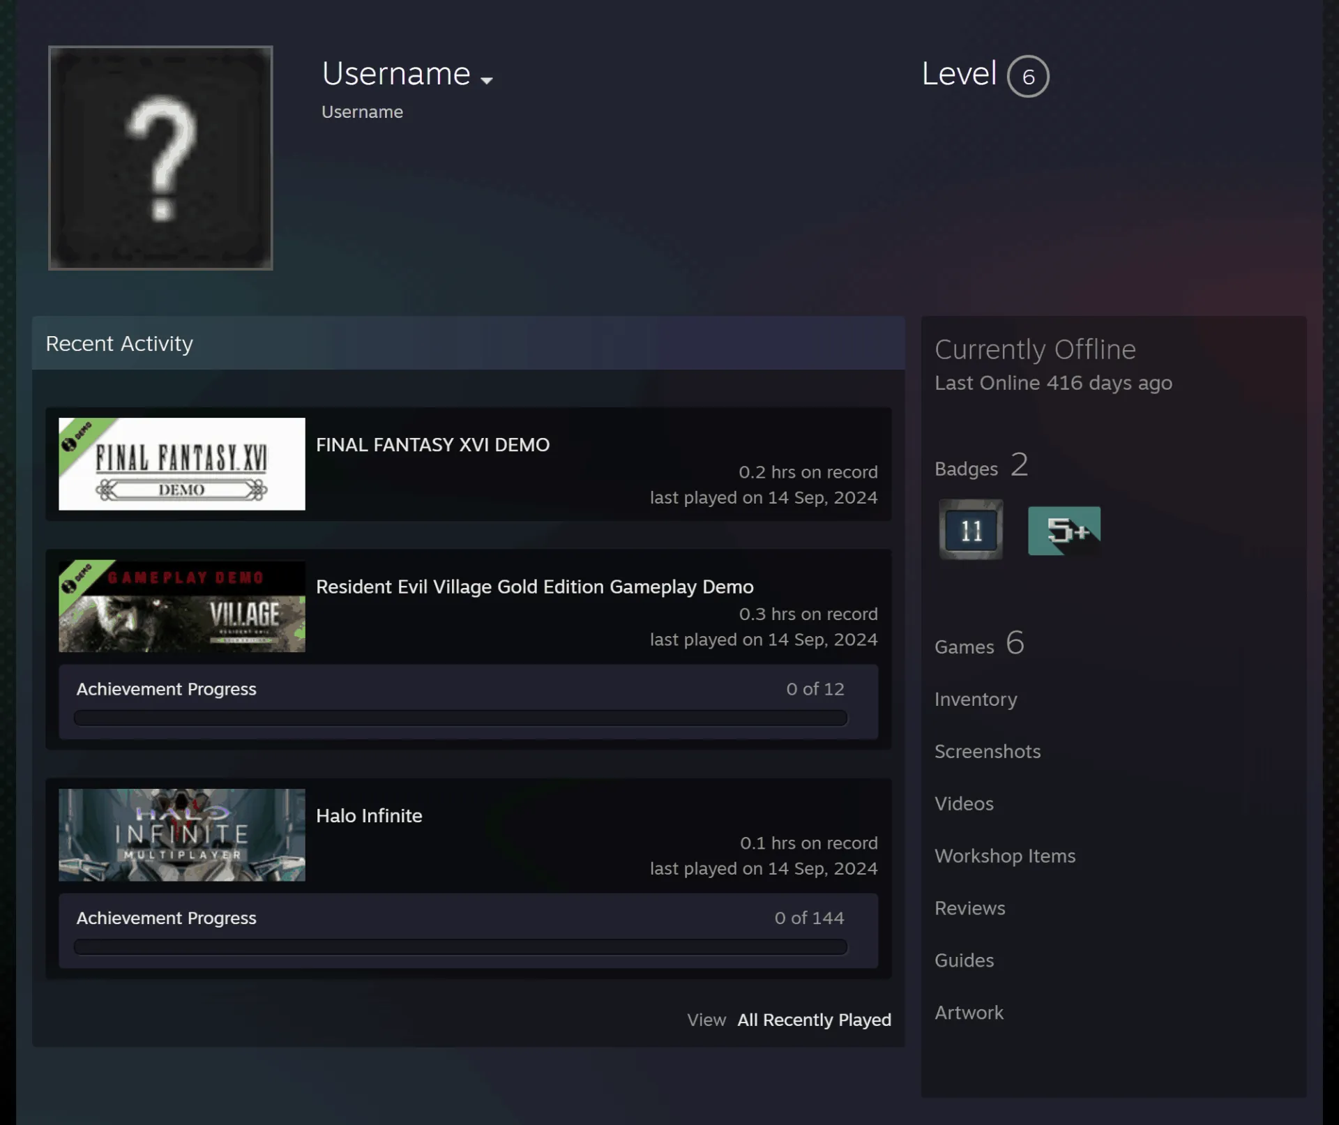Click the 'Currently Offline' status text
This screenshot has width=1339, height=1125.
tap(1035, 350)
